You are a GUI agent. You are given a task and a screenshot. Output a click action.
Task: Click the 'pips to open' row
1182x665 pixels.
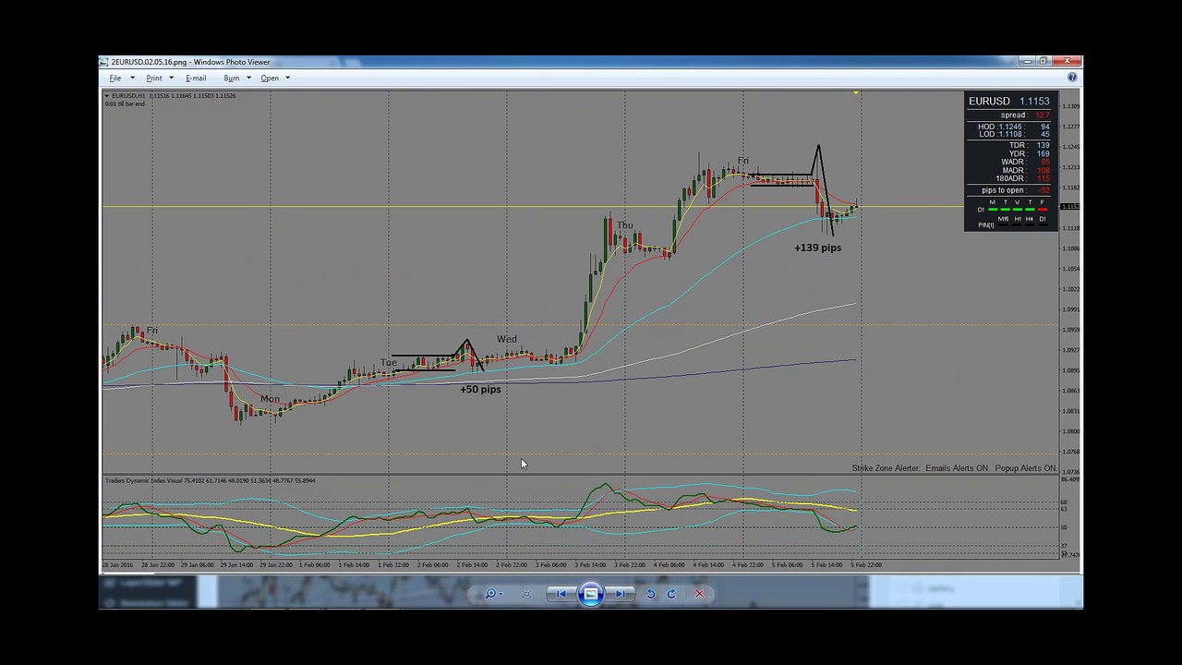point(1015,190)
